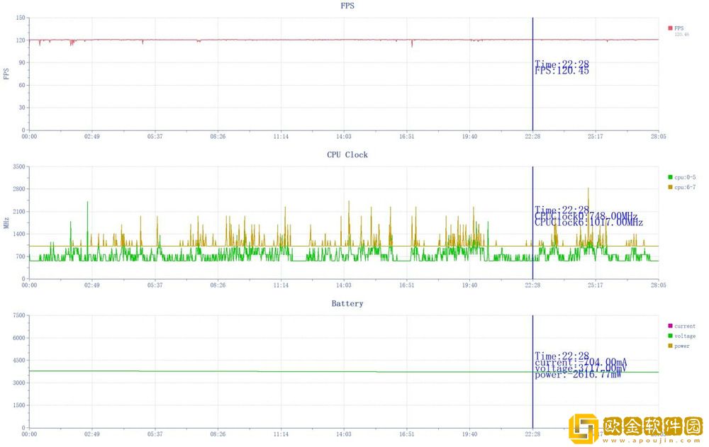The width and height of the screenshot is (709, 447).
Task: Click the orange cpu:6-7 legend marker
Action: pyautogui.click(x=670, y=186)
